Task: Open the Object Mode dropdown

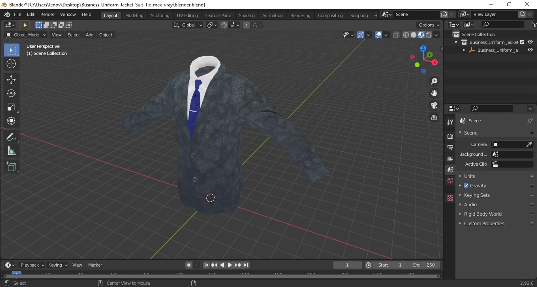Action: [x=26, y=35]
